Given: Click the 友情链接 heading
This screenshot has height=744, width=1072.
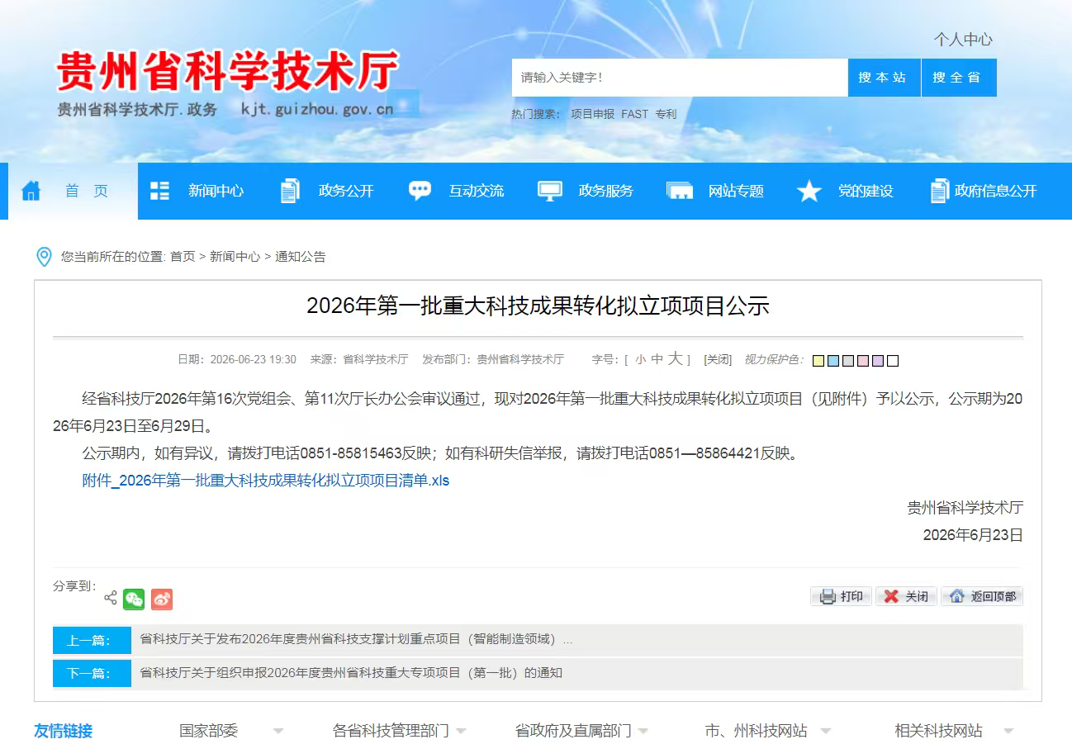Looking at the screenshot, I should tap(64, 731).
